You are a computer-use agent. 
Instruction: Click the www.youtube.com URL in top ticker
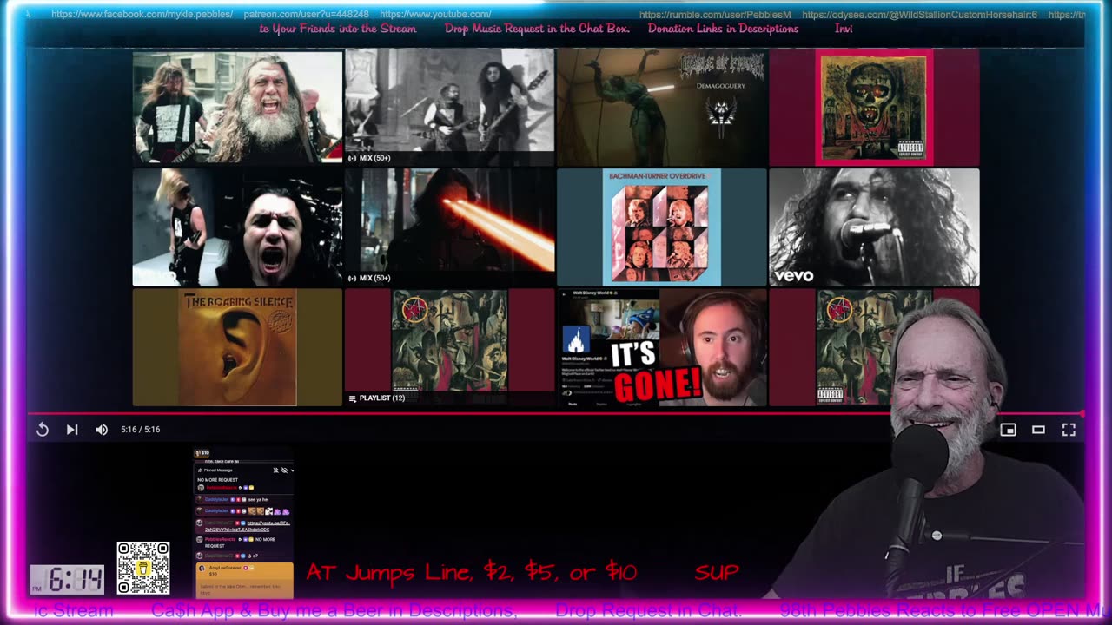click(435, 15)
